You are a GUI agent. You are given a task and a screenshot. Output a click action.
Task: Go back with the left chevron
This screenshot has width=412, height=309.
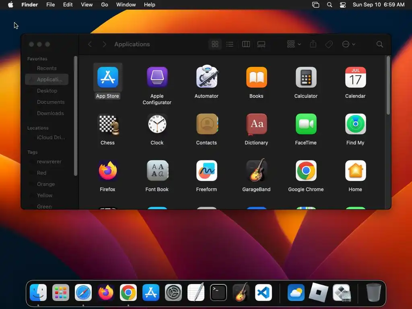[90, 44]
